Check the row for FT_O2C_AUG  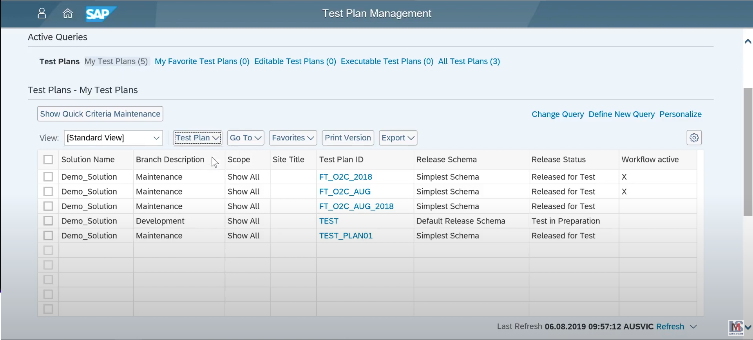pyautogui.click(x=48, y=191)
